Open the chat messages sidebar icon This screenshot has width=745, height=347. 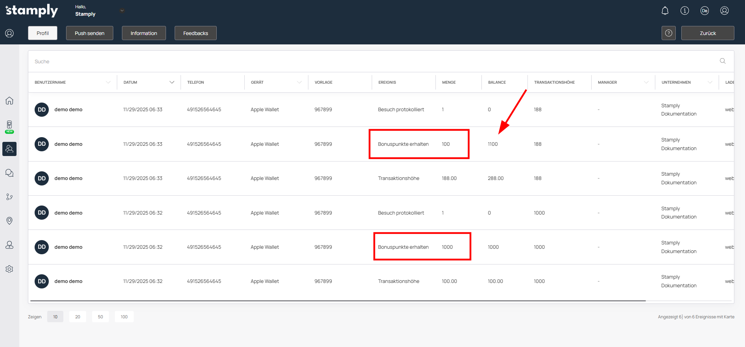(x=9, y=173)
